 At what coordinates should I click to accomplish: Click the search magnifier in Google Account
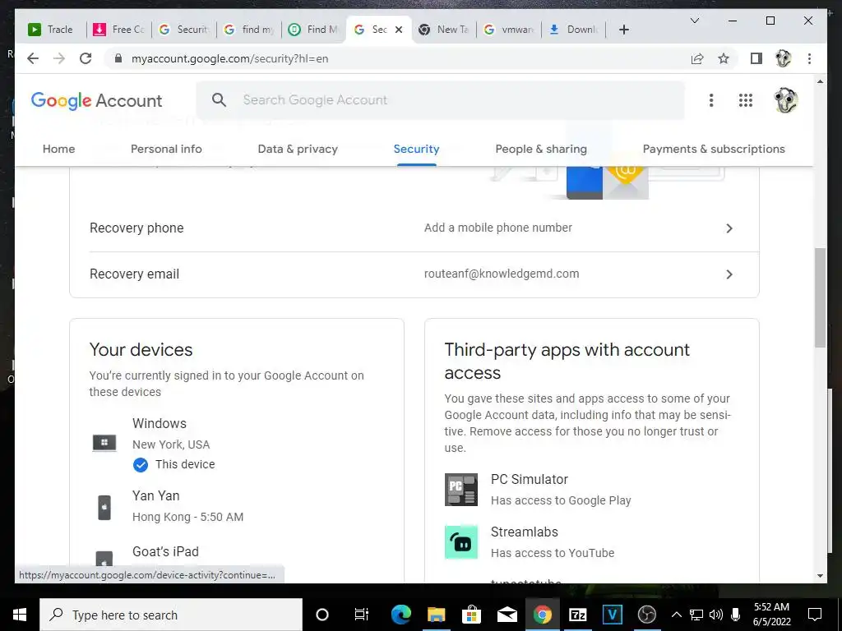pos(219,99)
